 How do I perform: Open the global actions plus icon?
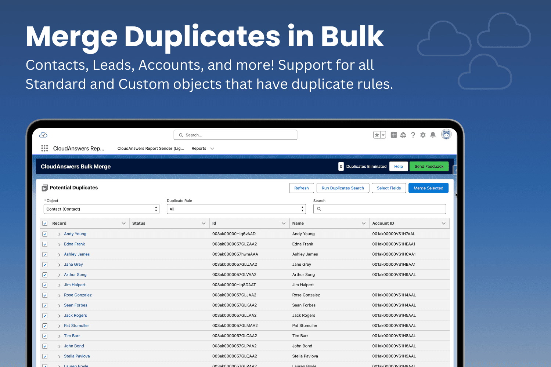pyautogui.click(x=394, y=135)
